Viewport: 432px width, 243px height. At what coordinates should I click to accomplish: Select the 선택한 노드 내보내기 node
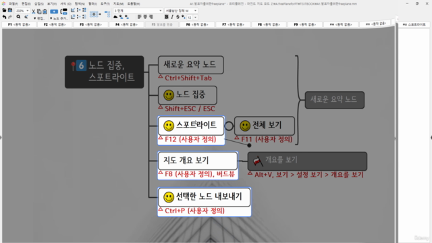[204, 197]
